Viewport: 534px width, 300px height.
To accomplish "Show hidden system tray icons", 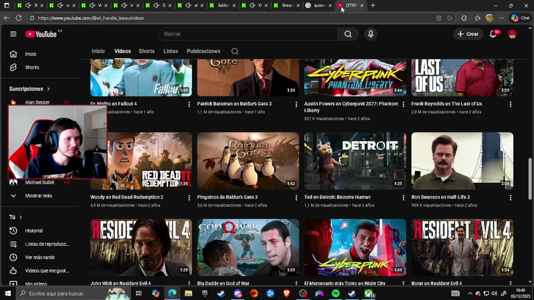I will coord(470,293).
